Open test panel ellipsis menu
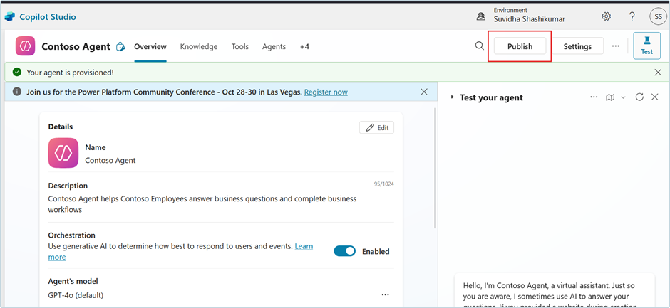Image resolution: width=670 pixels, height=308 pixels. pyautogui.click(x=594, y=97)
